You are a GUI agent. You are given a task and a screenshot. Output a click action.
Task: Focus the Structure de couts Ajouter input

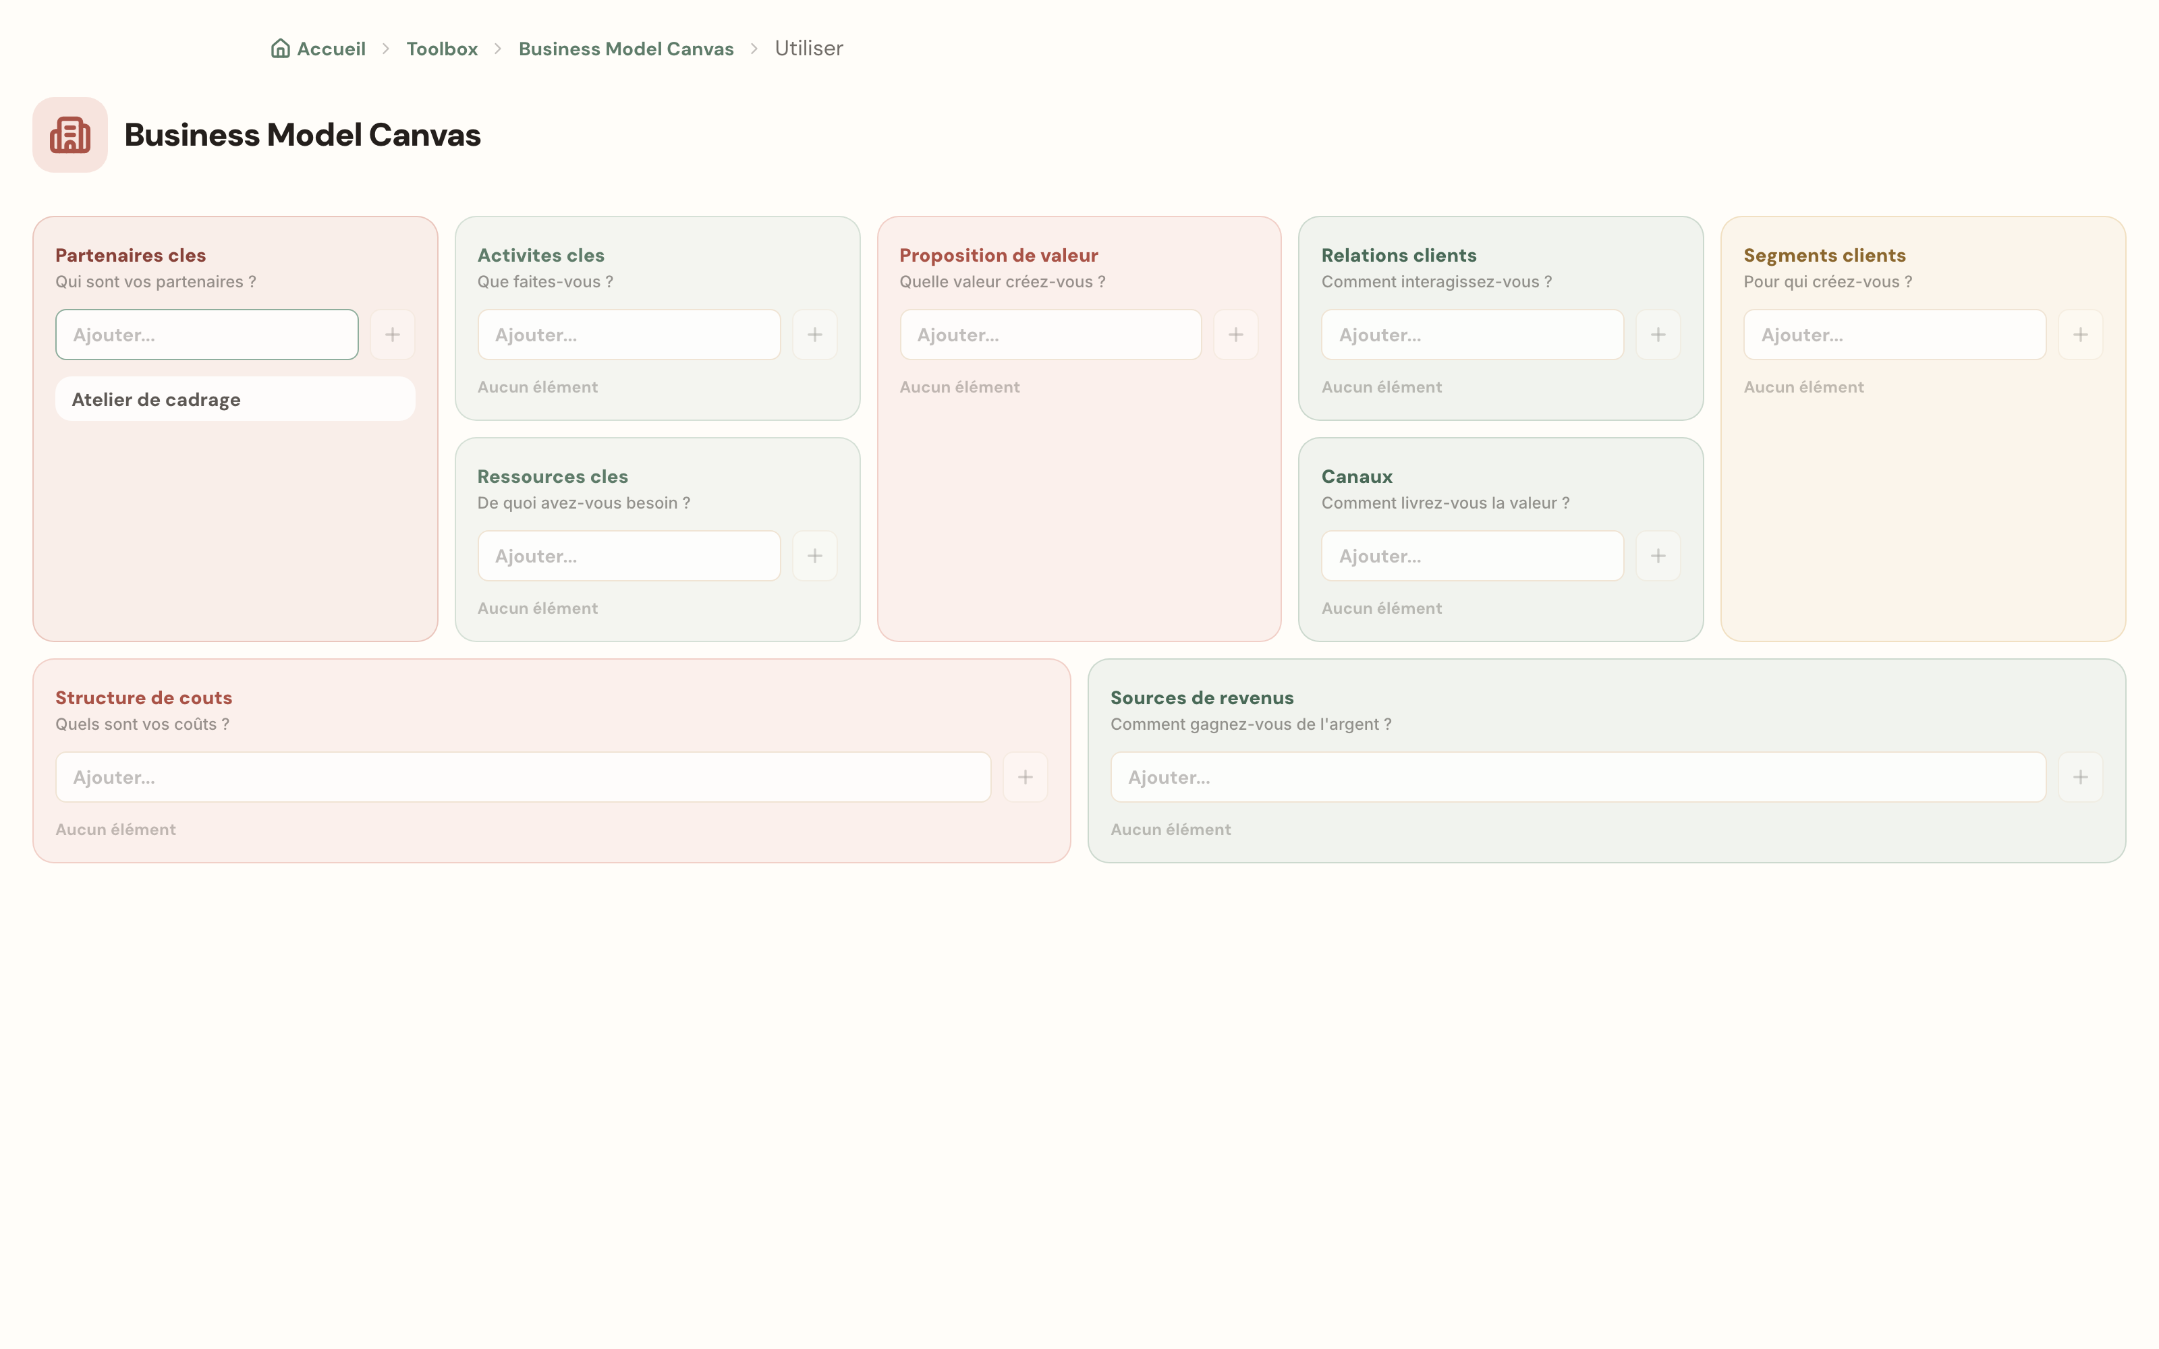click(x=524, y=777)
